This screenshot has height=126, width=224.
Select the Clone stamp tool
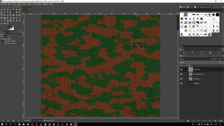pyautogui.click(x=14, y=21)
